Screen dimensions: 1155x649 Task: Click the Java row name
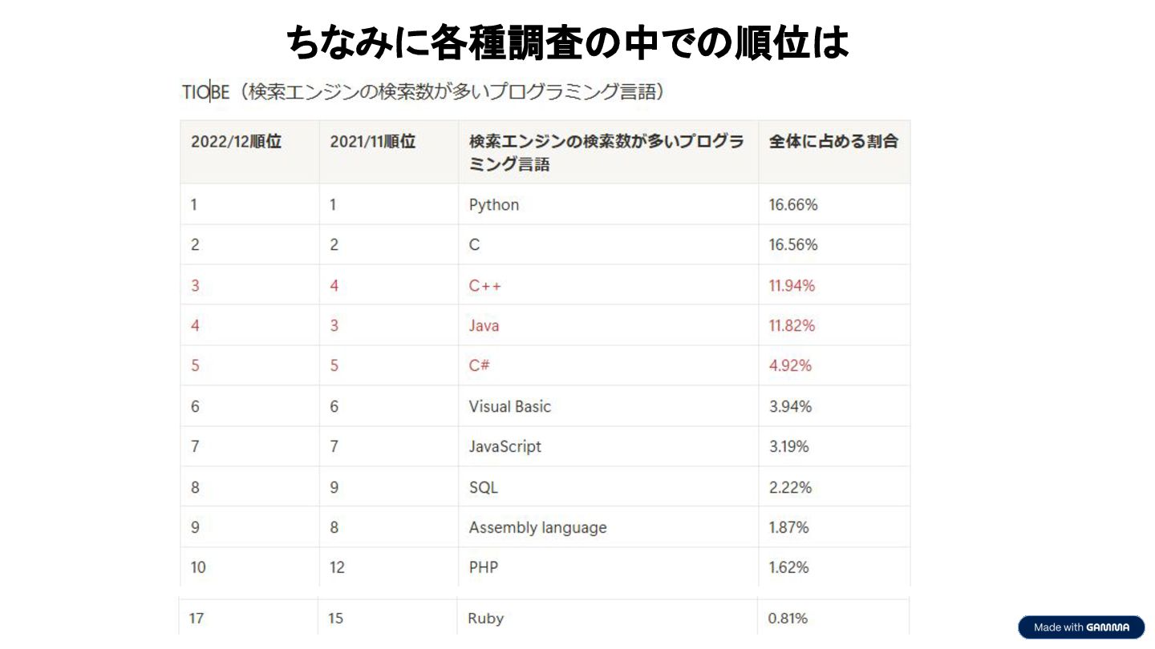[x=484, y=325]
